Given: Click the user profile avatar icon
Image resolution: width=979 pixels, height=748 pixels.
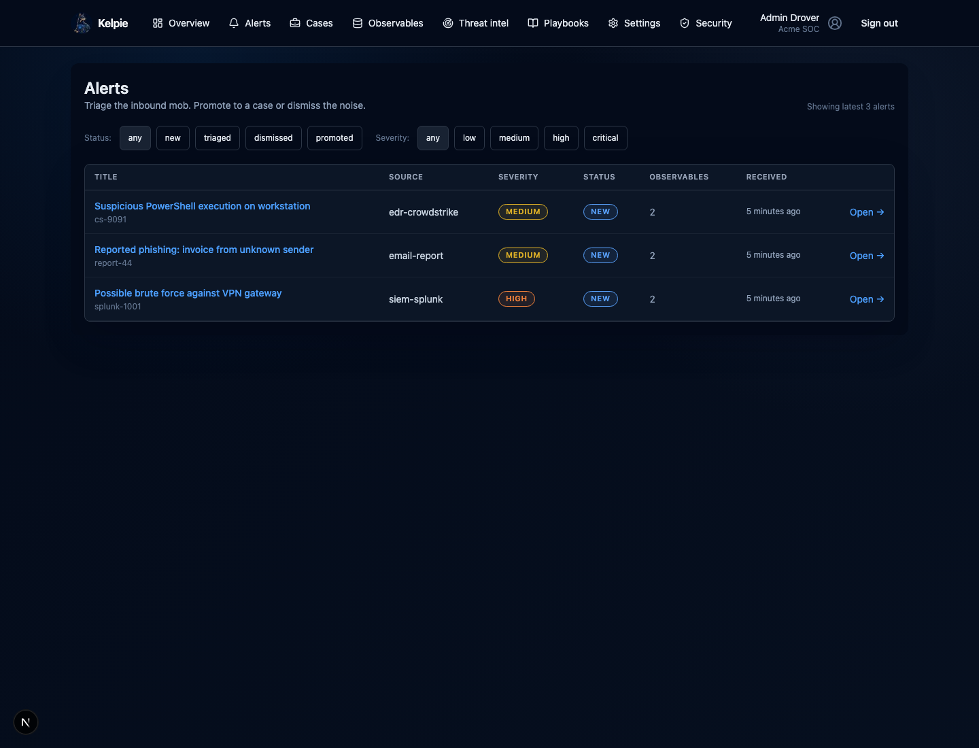Looking at the screenshot, I should (x=835, y=23).
